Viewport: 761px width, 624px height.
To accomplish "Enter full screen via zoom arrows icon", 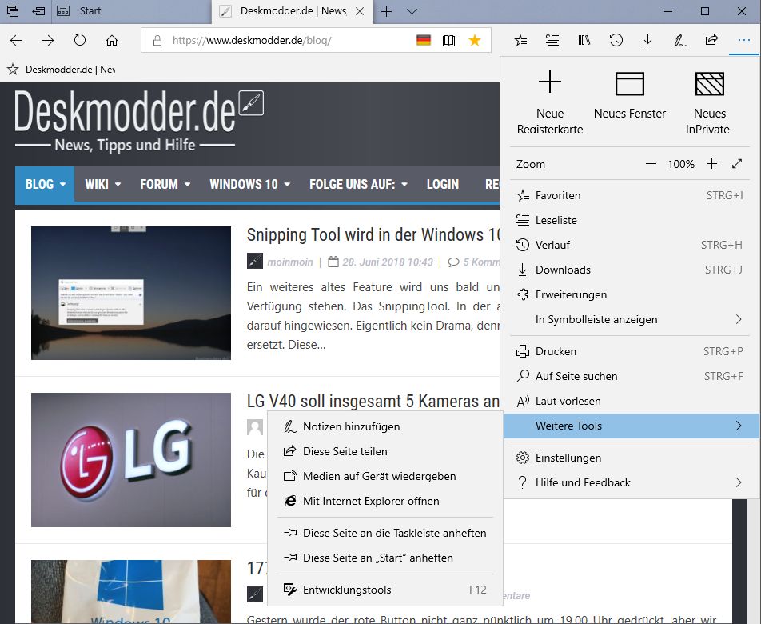I will [737, 164].
